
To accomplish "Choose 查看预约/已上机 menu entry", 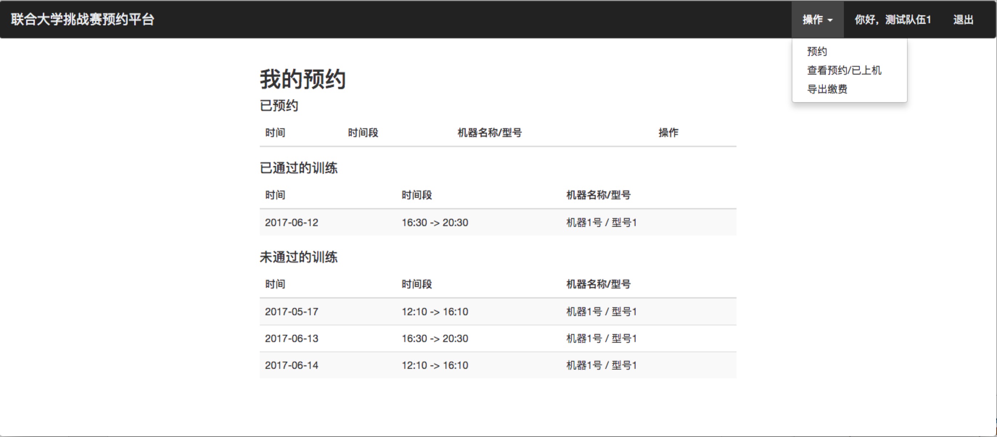I will click(x=844, y=70).
